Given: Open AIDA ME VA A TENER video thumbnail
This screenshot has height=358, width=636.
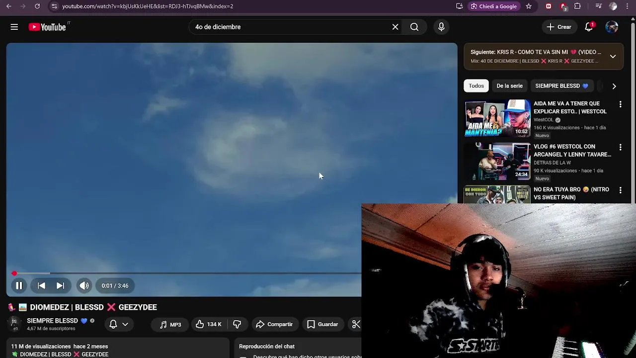Looking at the screenshot, I should pyautogui.click(x=497, y=118).
